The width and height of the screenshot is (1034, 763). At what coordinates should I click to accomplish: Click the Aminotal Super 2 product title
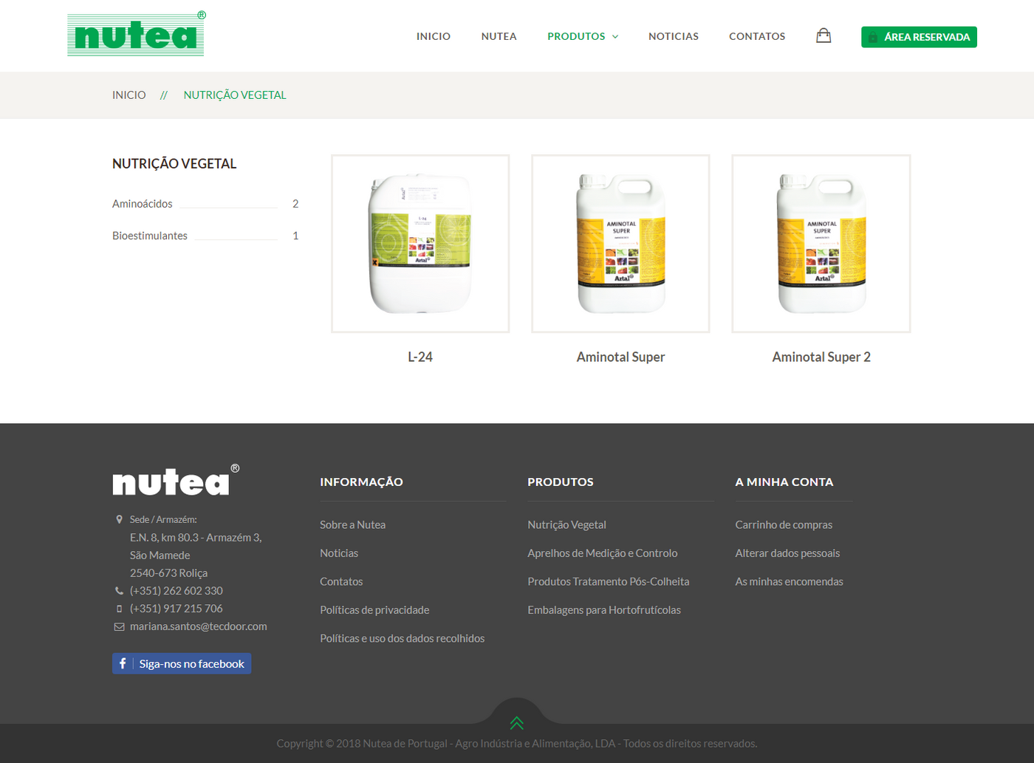pyautogui.click(x=821, y=357)
